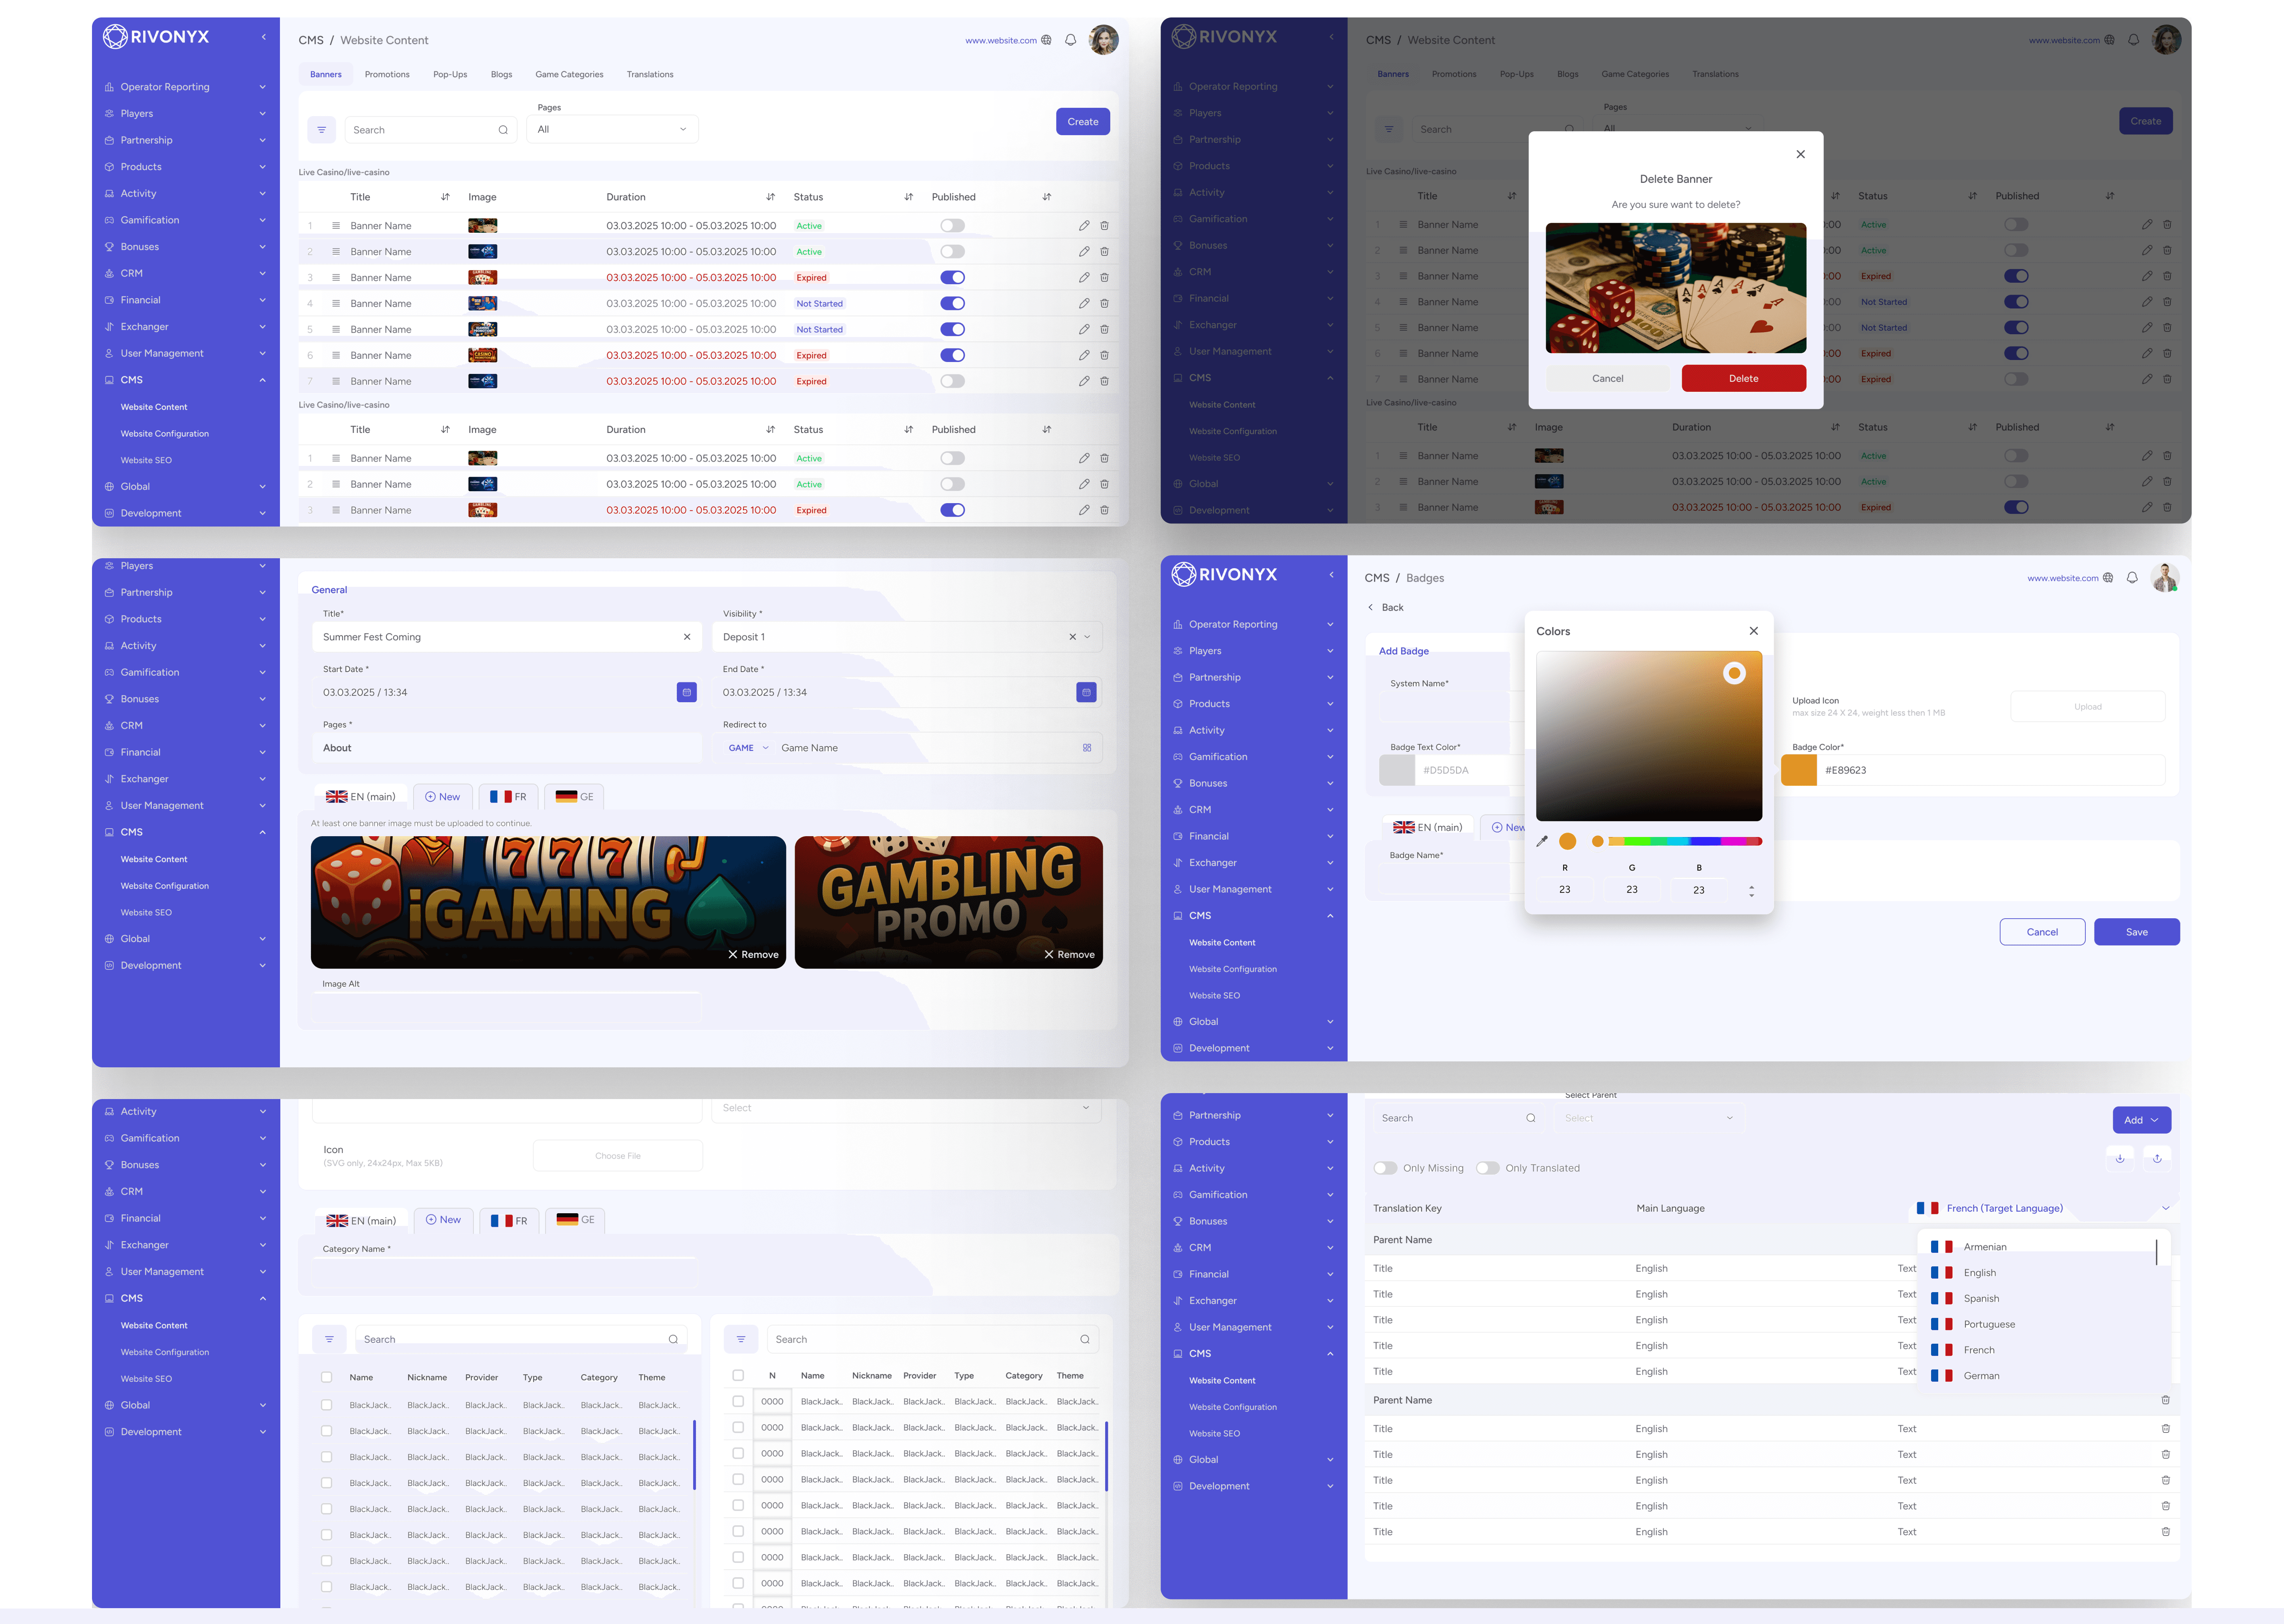Click Save on the Add Badge screen
The width and height of the screenshot is (2284, 1624).
click(2136, 932)
